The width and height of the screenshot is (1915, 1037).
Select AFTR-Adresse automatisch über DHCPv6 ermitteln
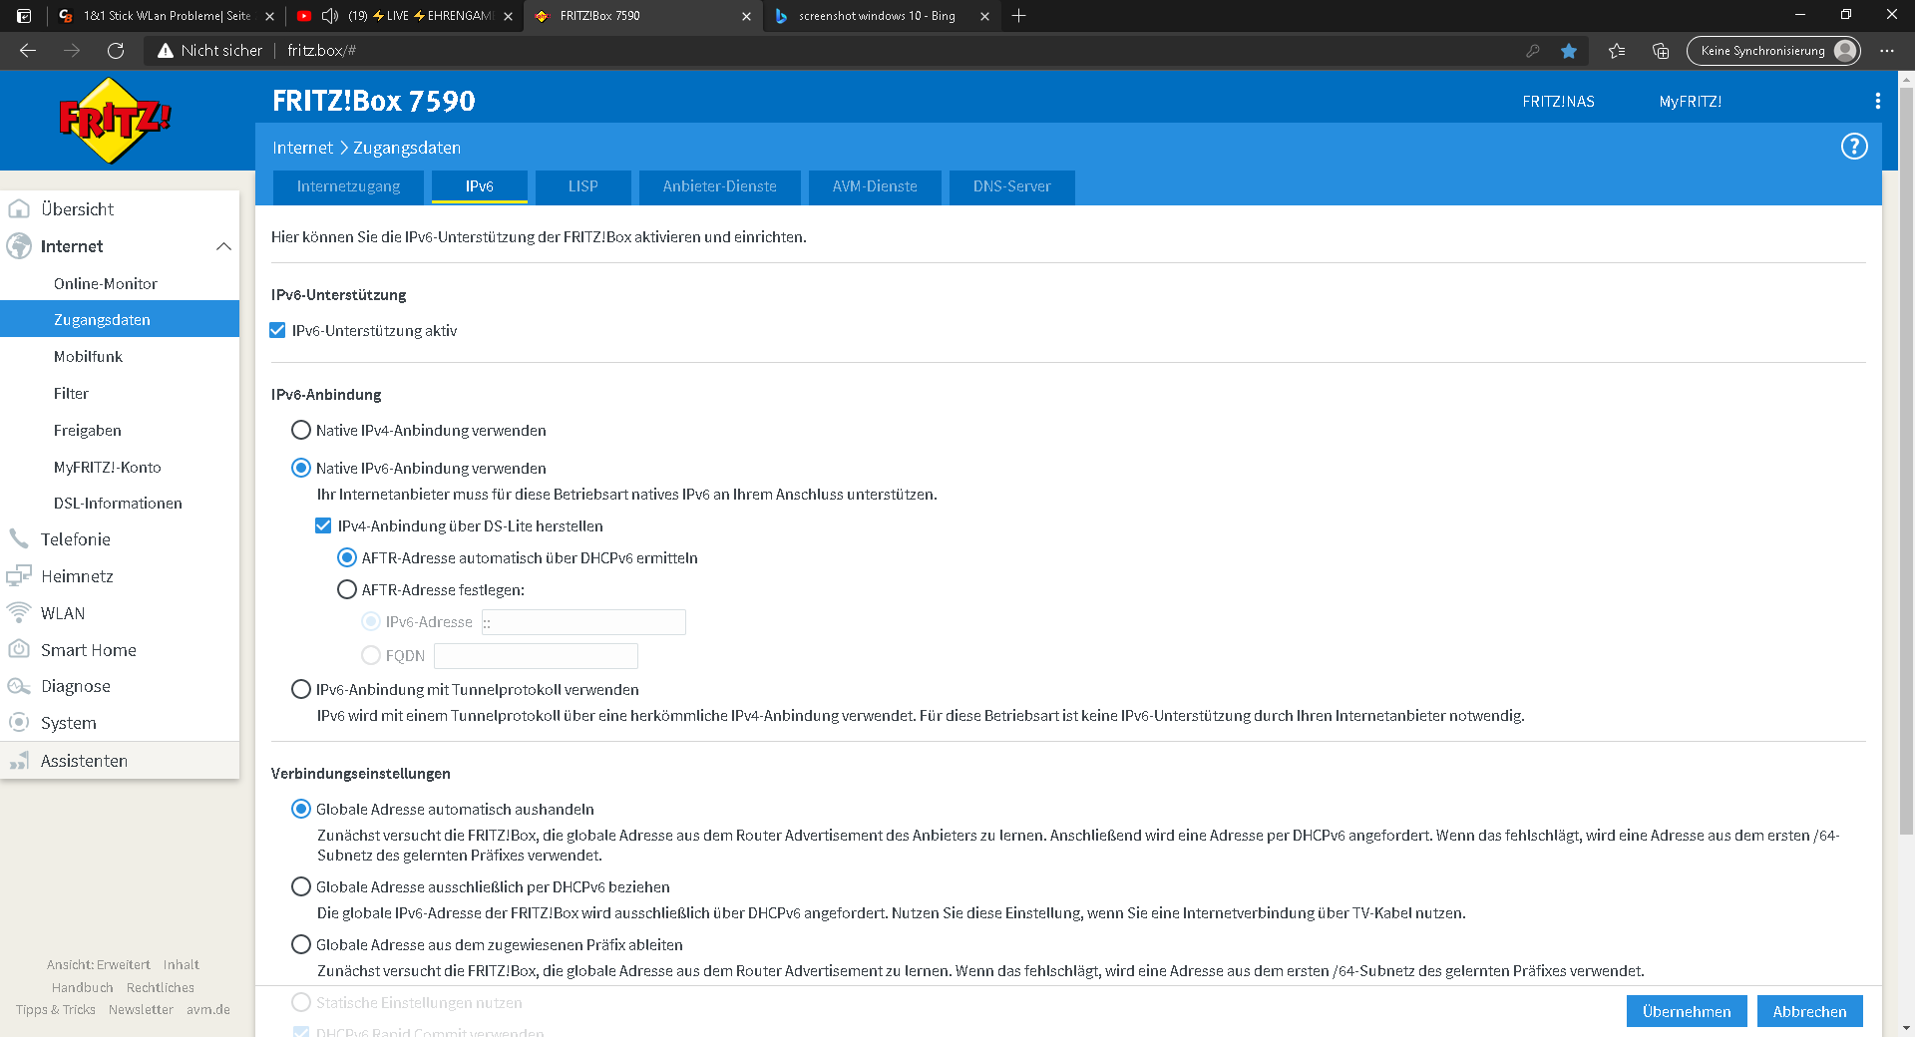coord(346,557)
